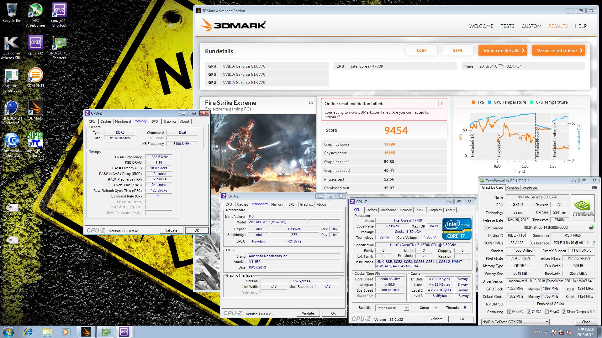Select the CINEBENCH Windows desktop icon

pos(12,113)
